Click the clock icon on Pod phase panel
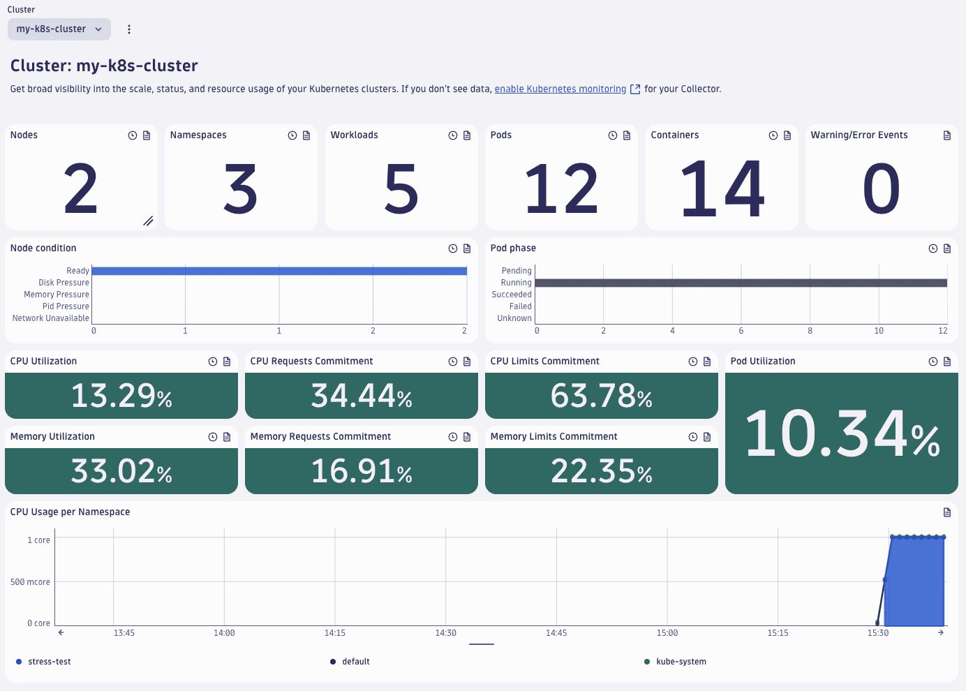Viewport: 966px width, 691px height. click(x=933, y=248)
